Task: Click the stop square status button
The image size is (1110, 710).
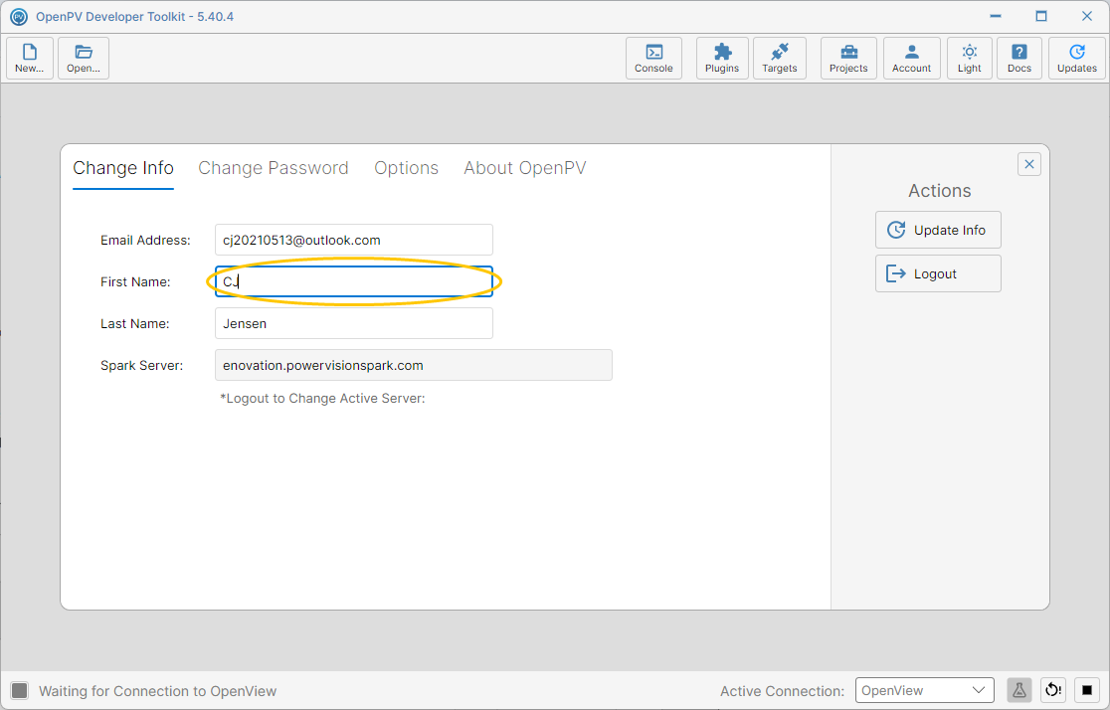Action: (1087, 690)
